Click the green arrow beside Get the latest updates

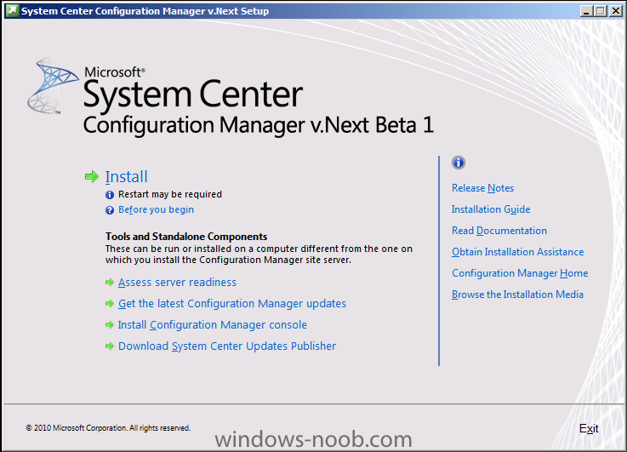(110, 304)
